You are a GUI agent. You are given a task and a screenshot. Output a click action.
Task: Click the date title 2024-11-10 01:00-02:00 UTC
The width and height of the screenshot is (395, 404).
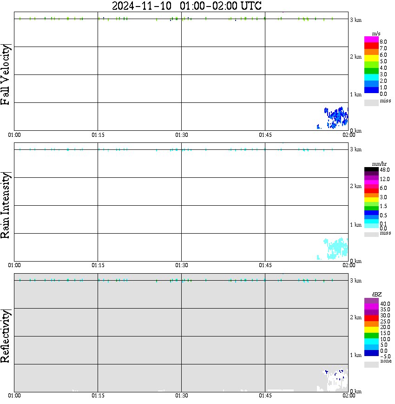pos(186,6)
